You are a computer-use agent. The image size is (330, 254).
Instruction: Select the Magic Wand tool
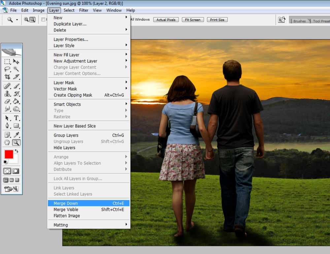click(16, 69)
